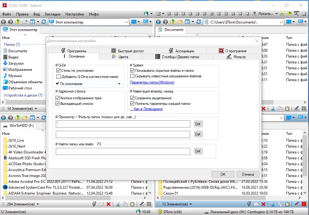The width and height of the screenshot is (309, 215).
Task: Enable Добавить Q-Dir в контекстное меню
Action: [58, 76]
